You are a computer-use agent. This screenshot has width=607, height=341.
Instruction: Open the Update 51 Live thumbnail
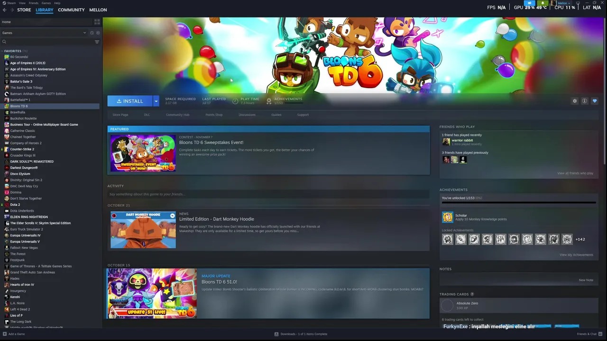[x=152, y=294]
